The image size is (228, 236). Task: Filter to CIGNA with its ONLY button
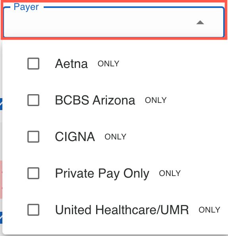(x=116, y=137)
